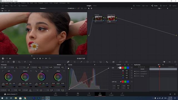178x100 pixels.
Task: Toggle Soft Clip green channel
Action: click(x=125, y=82)
